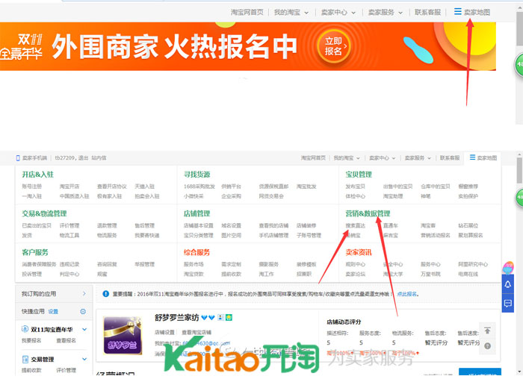Open 搜索直达 under 营销&数据管理
Viewport: 523px width, 385px height.
pos(355,225)
